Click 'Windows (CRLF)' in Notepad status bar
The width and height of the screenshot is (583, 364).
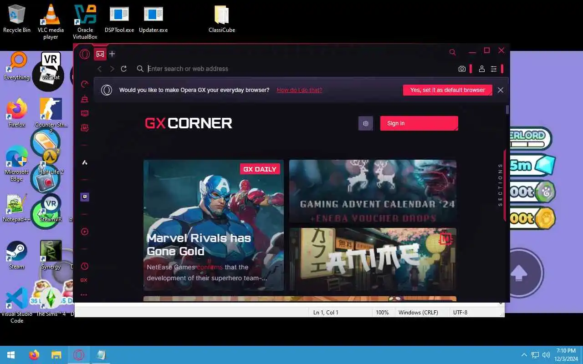click(x=418, y=313)
